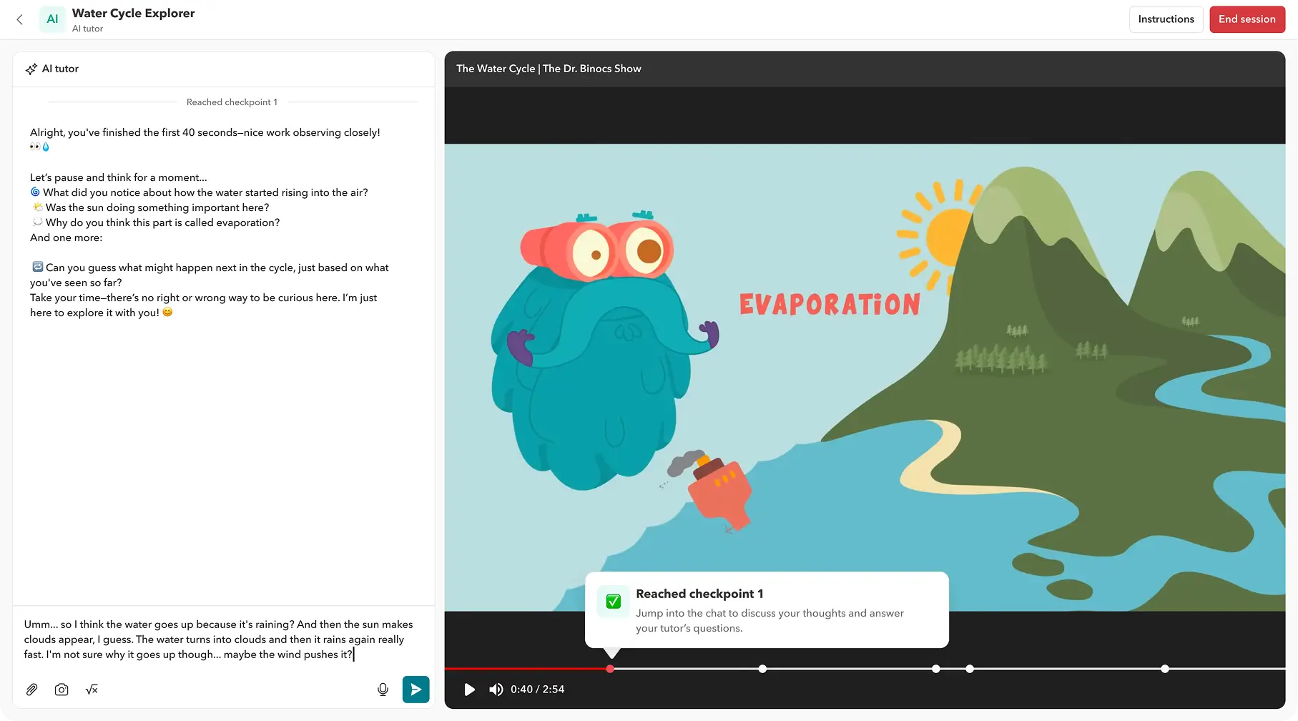Toggle pause at the red playhead

point(610,669)
